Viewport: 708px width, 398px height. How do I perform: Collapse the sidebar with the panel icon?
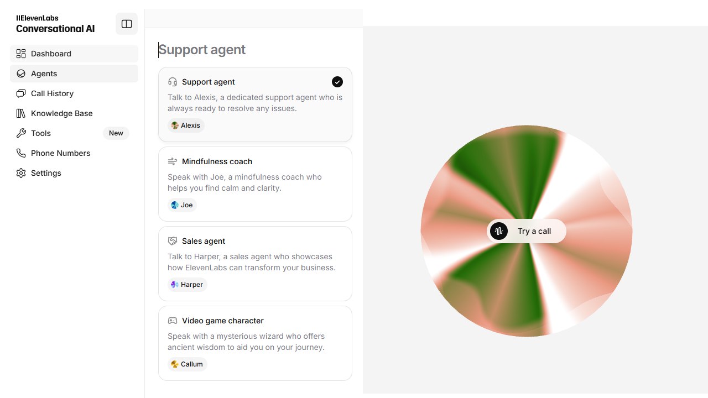tap(127, 24)
